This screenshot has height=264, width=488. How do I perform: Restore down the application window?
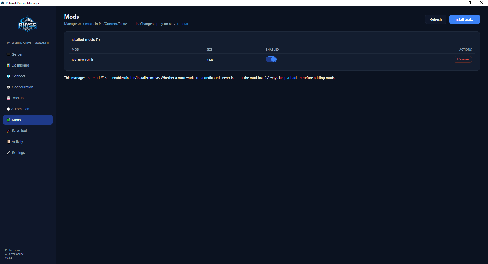point(470,3)
